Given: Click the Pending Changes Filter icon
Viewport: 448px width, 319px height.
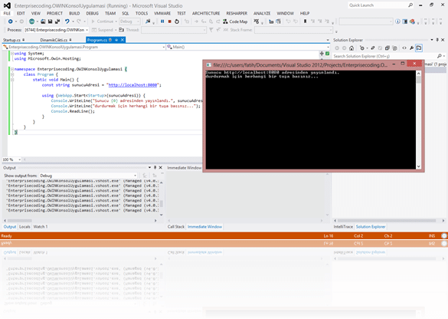Looking at the screenshot, I should pyautogui.click(x=362, y=48).
